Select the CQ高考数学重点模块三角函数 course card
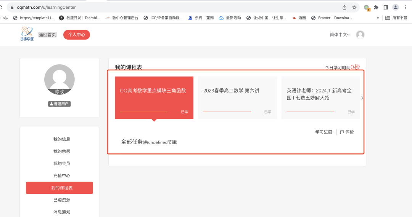The height and width of the screenshot is (217, 412). coord(154,97)
